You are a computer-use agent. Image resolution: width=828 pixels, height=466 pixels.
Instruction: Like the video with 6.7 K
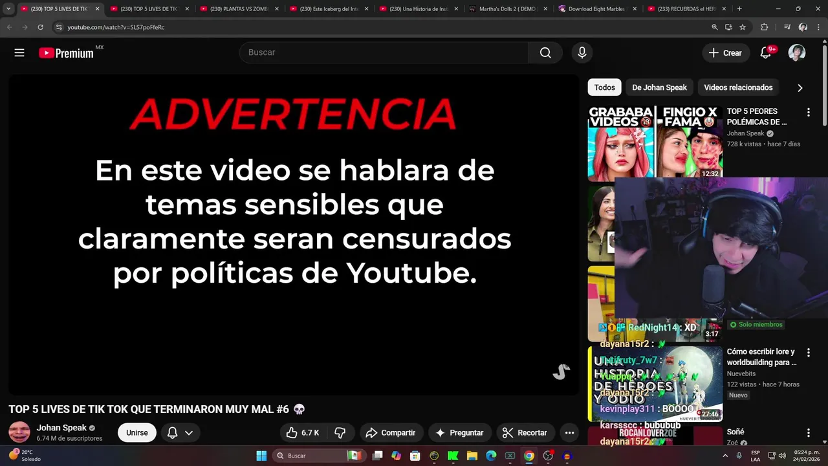tap(303, 432)
